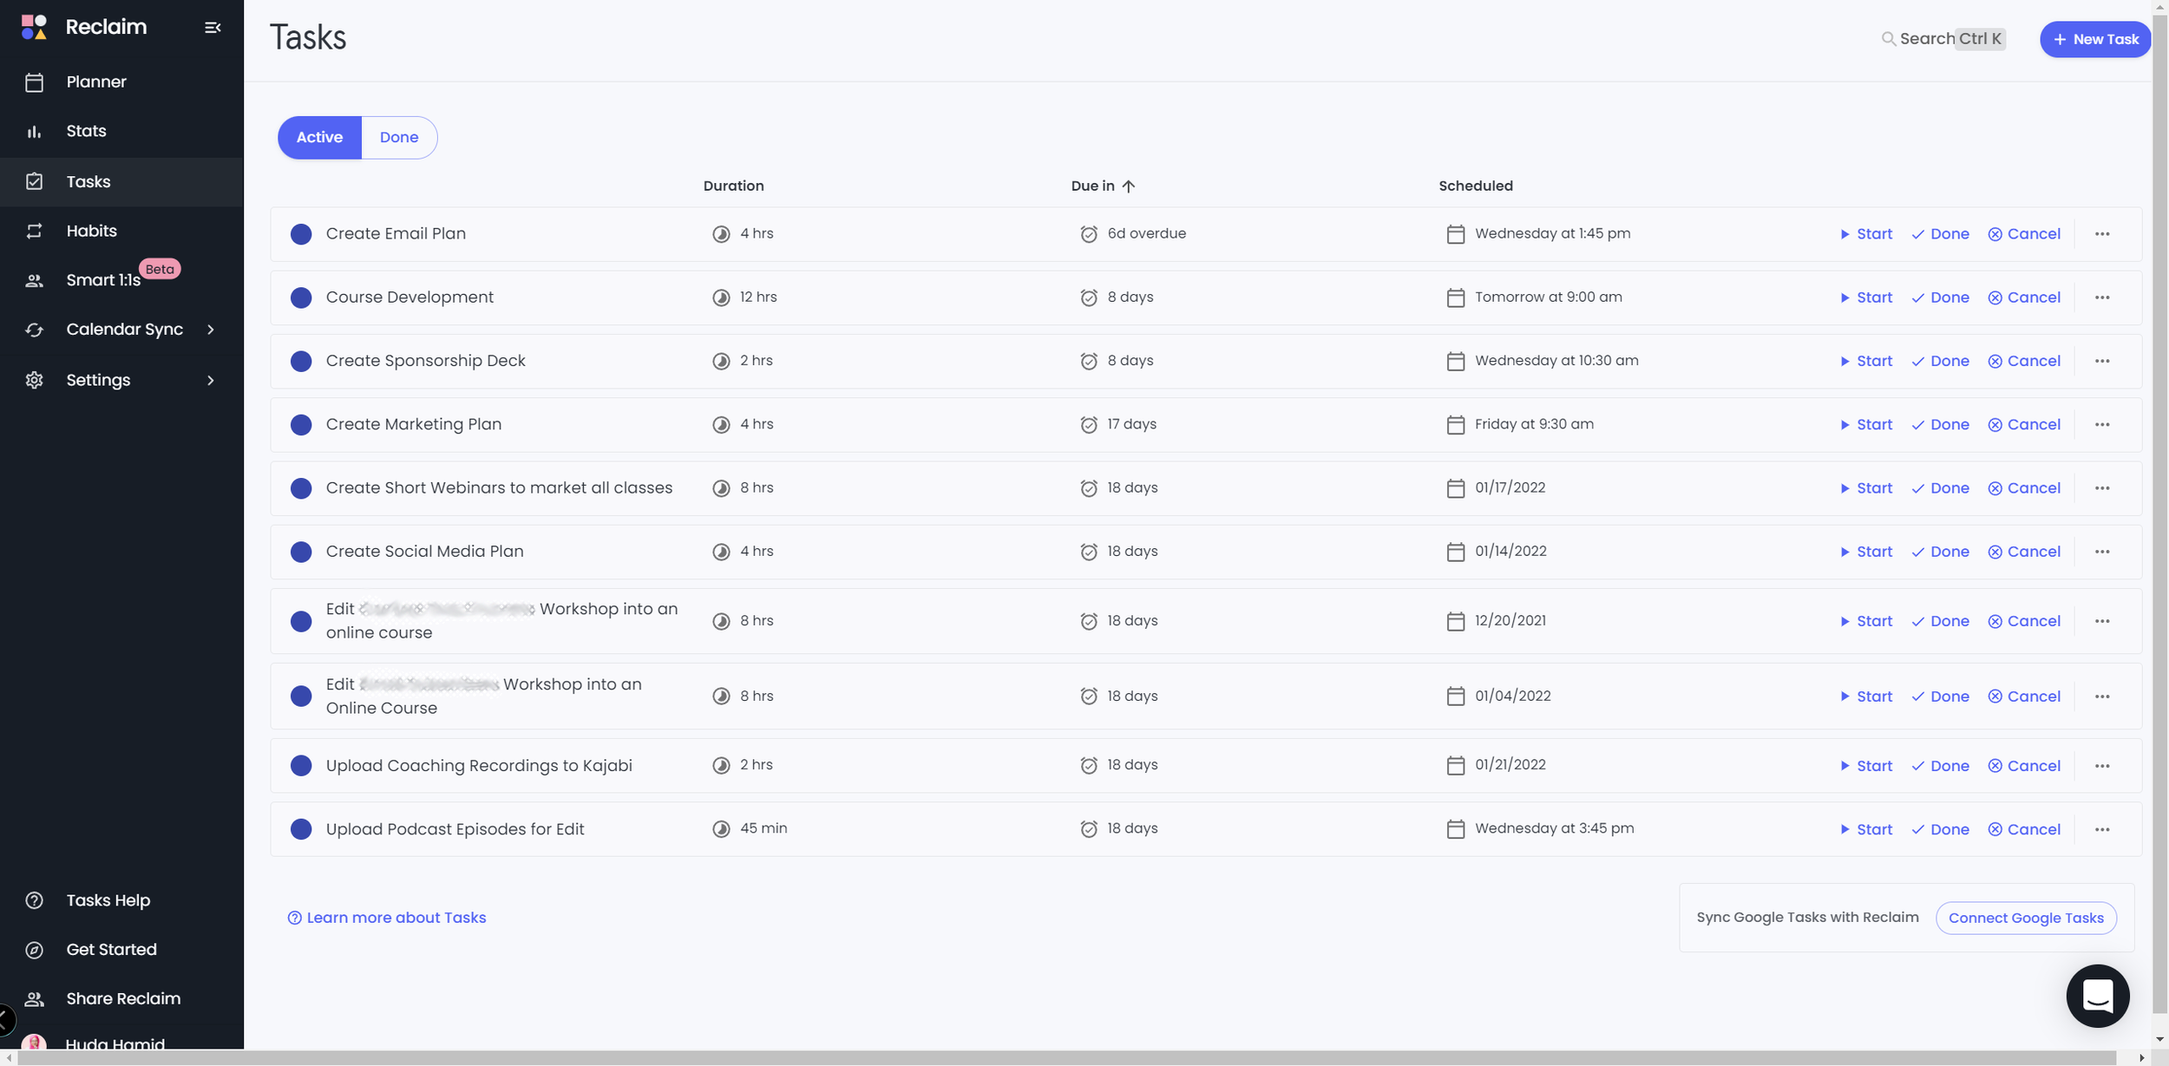Screen dimensions: 2169x1066
Task: Click the New Task button
Action: pos(2094,40)
